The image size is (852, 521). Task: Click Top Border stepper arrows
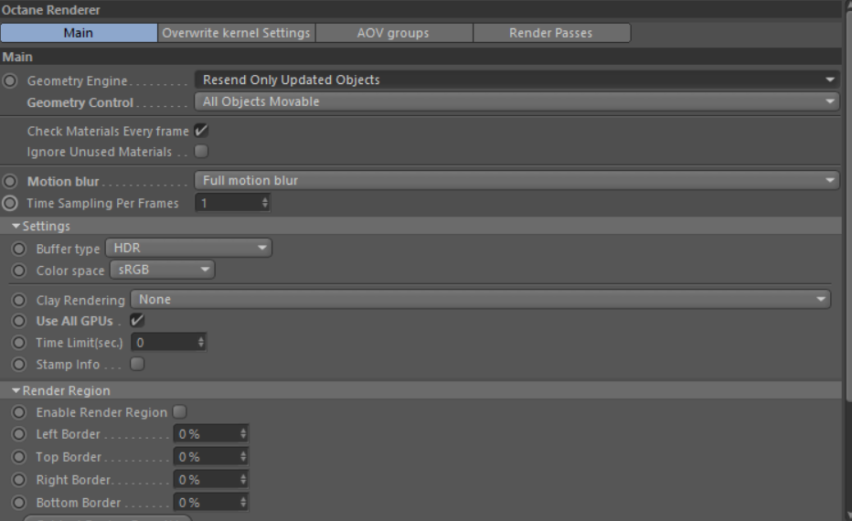(243, 457)
